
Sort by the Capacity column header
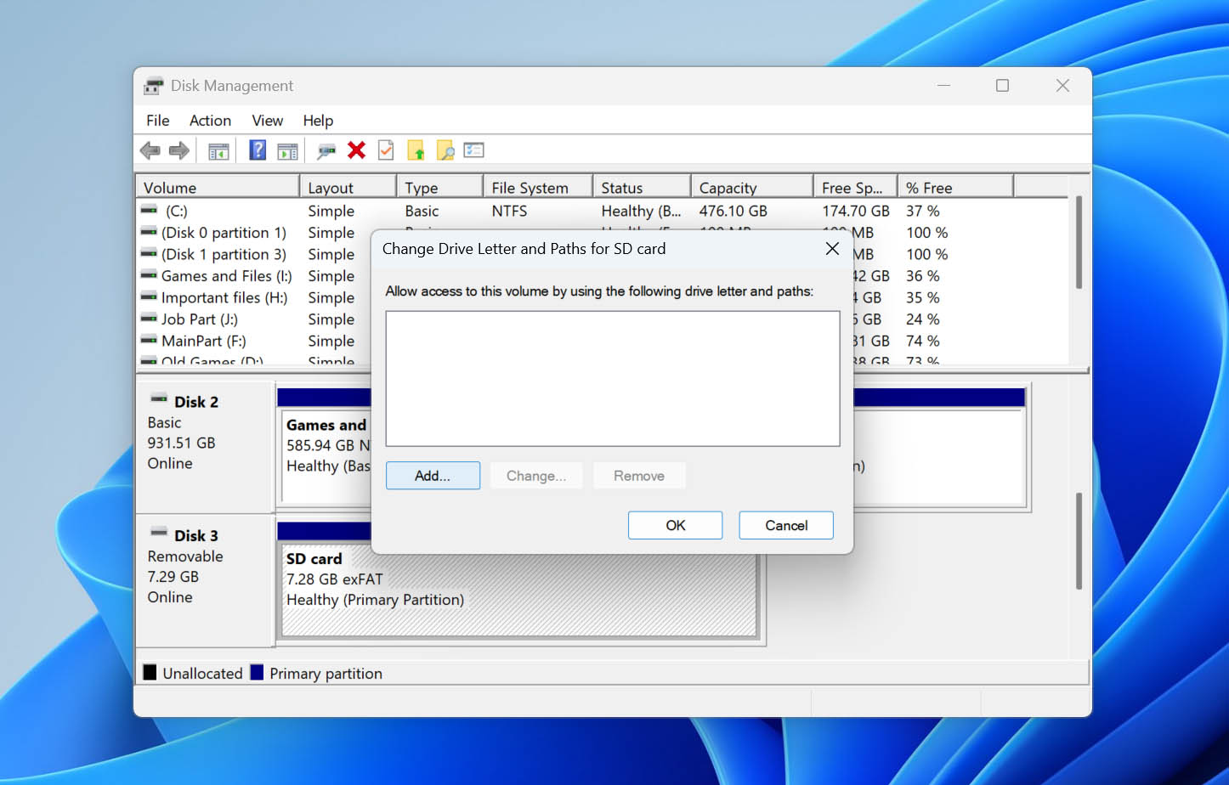pos(752,188)
